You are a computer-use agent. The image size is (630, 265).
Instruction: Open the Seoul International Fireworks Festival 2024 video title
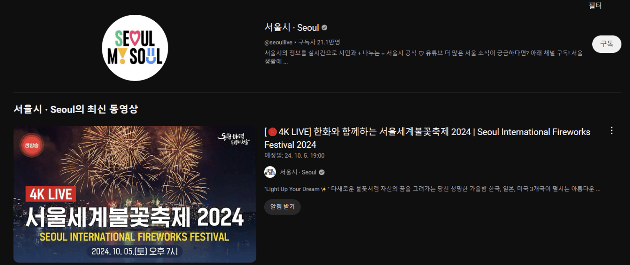coord(427,138)
